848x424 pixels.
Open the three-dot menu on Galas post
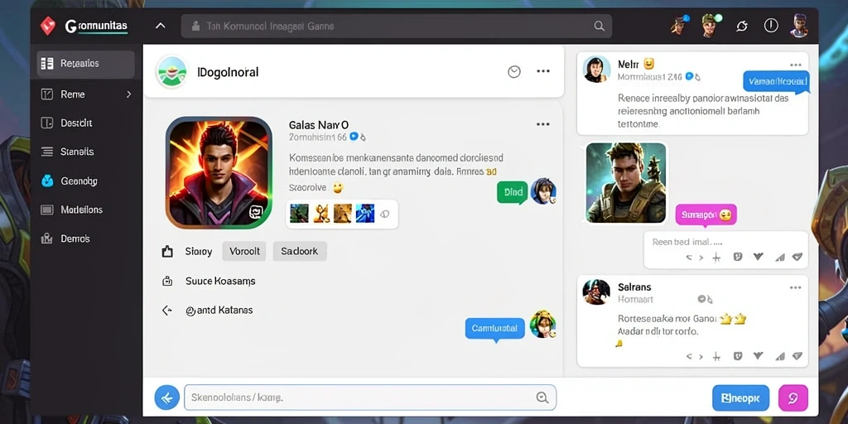click(x=543, y=124)
